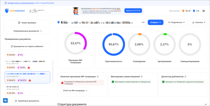The width and height of the screenshot is (210, 106).
Task: Open Документы из старого кабинета
Action: [27, 46]
